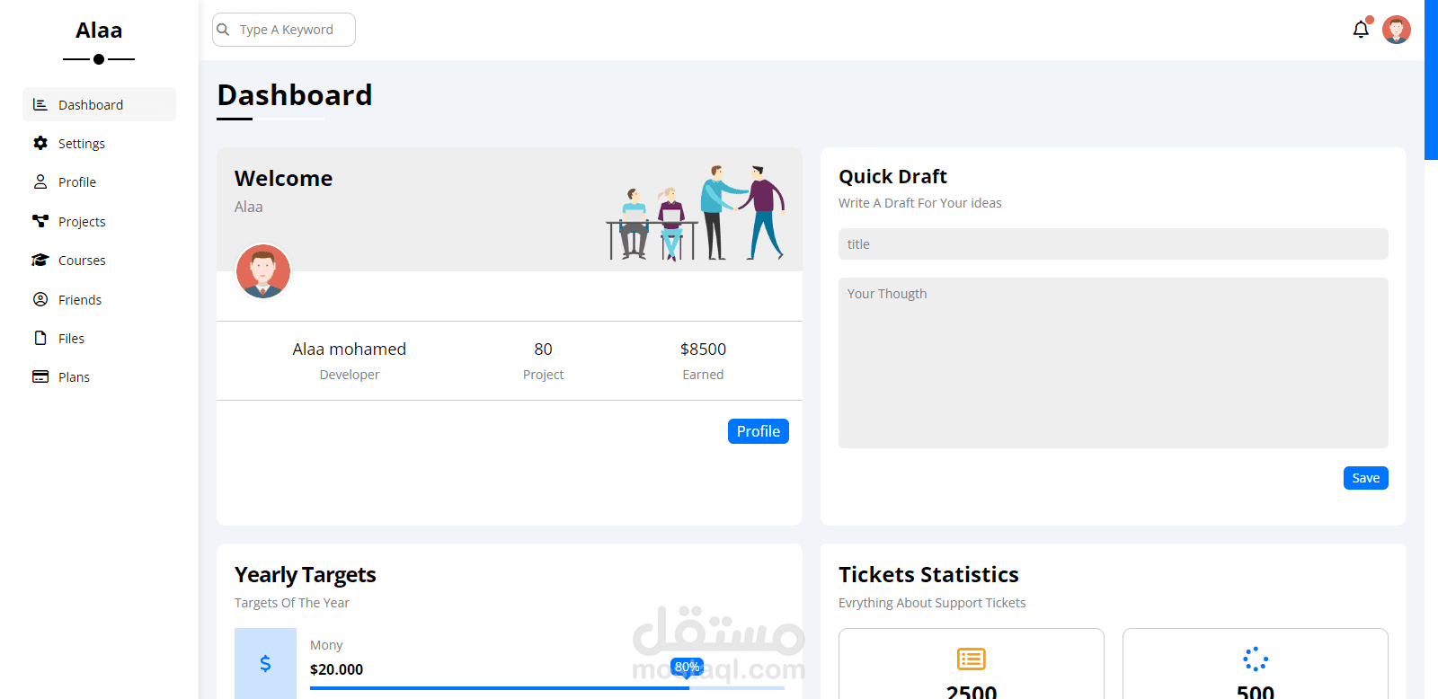Open the Dashboard menu item
The height and width of the screenshot is (699, 1438).
pyautogui.click(x=99, y=104)
